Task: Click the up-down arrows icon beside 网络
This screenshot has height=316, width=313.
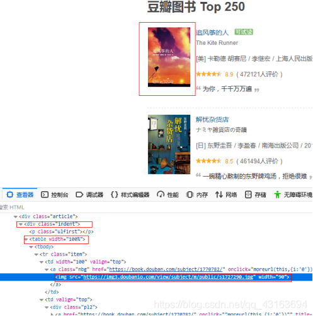Action: pyautogui.click(x=219, y=194)
